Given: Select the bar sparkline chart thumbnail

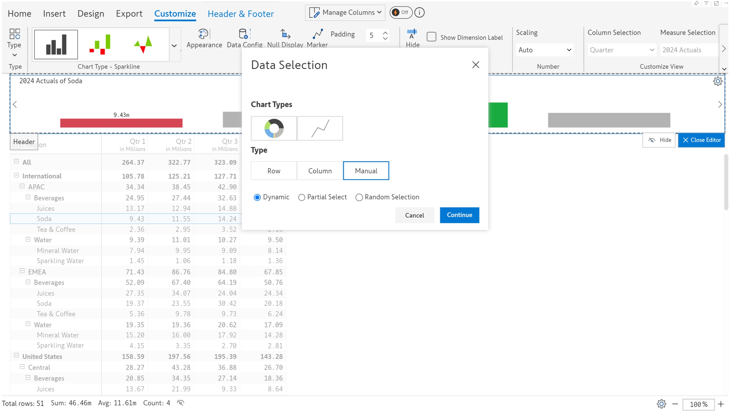Looking at the screenshot, I should (x=56, y=45).
